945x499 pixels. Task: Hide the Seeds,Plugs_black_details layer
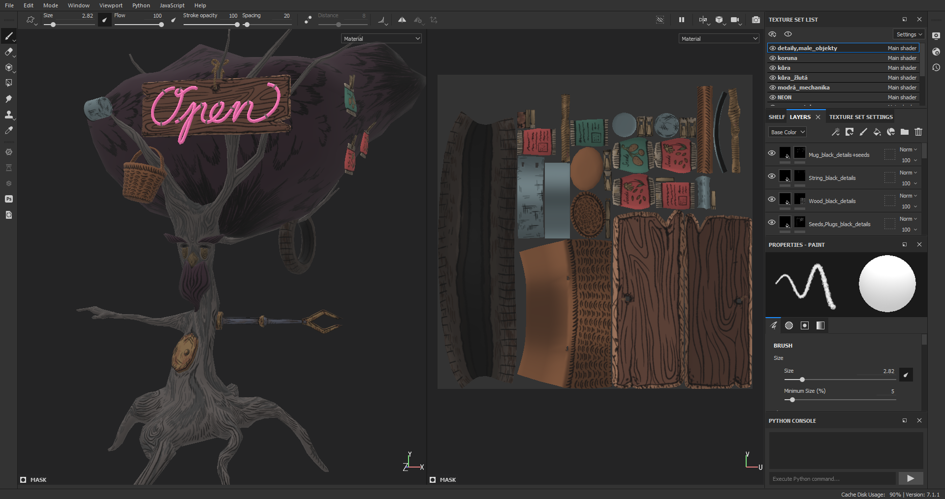coord(772,222)
